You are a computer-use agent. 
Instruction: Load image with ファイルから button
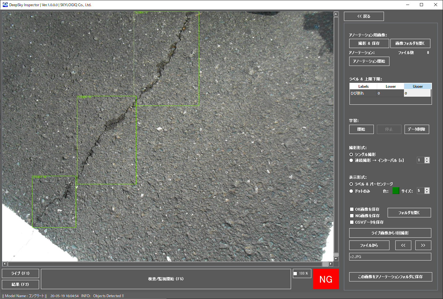369,245
